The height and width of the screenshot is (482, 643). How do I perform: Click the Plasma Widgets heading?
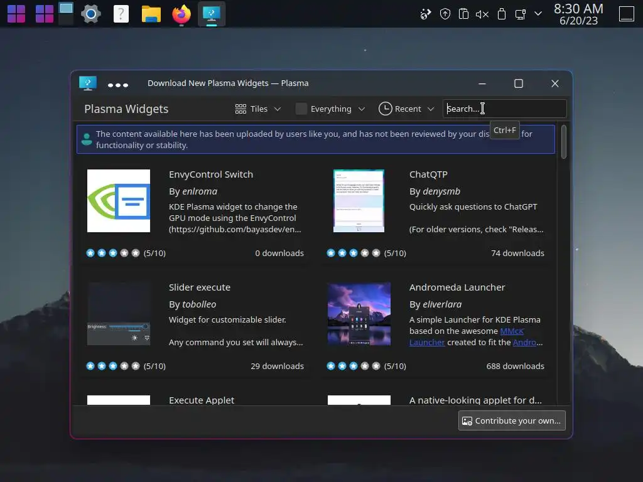[x=126, y=109]
